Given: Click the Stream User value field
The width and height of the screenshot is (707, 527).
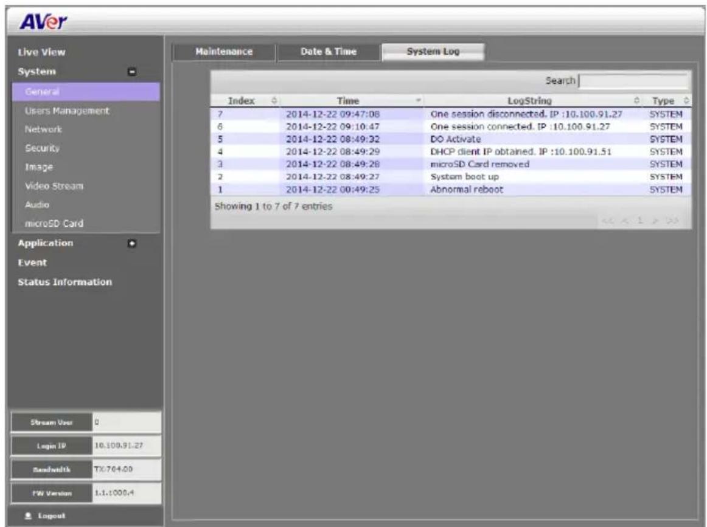Looking at the screenshot, I should [127, 422].
